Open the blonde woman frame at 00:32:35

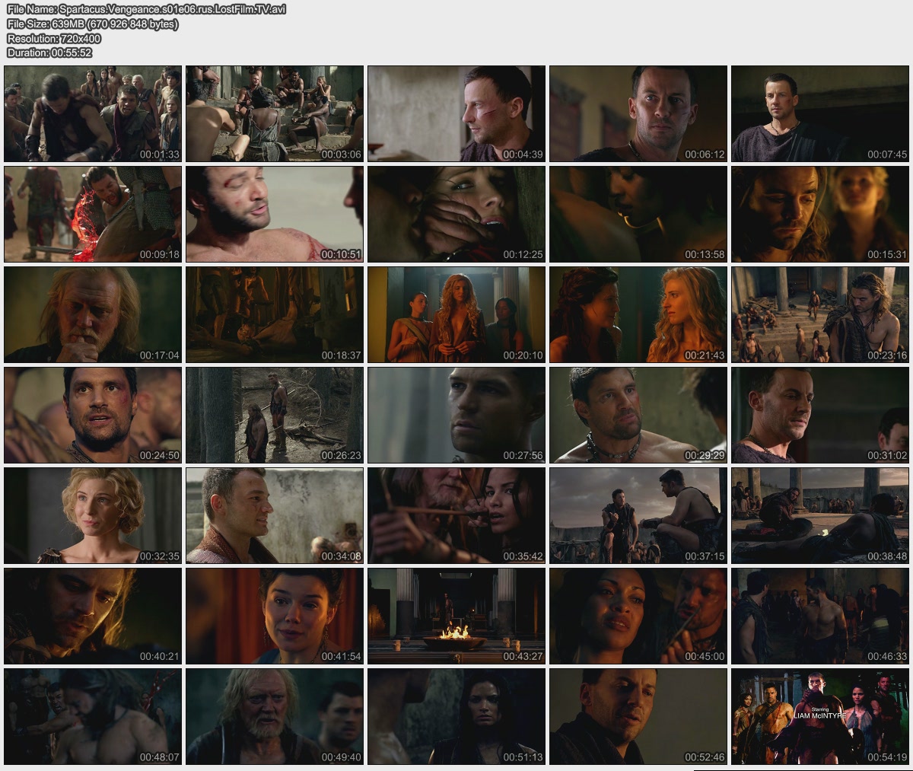(93, 515)
